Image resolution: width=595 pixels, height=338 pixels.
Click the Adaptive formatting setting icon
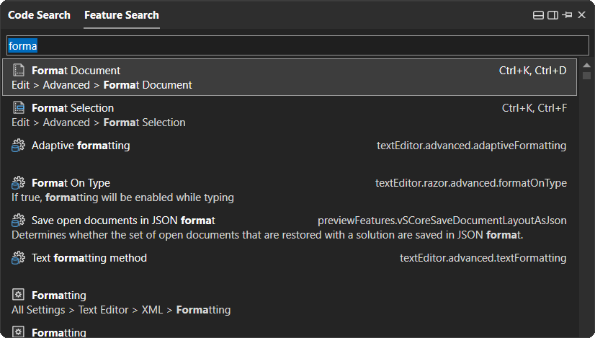(x=19, y=146)
